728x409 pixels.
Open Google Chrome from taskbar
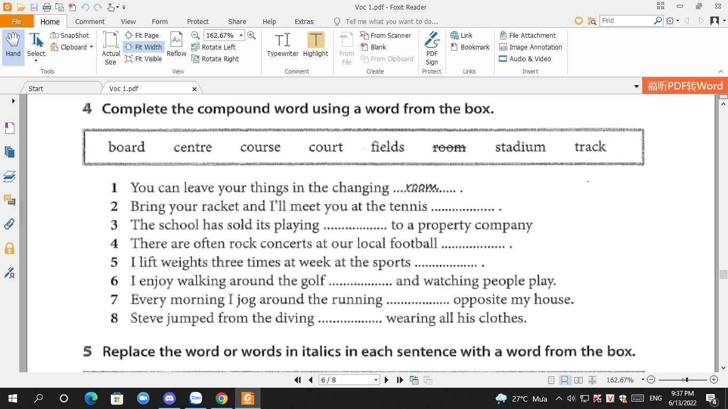(222, 398)
